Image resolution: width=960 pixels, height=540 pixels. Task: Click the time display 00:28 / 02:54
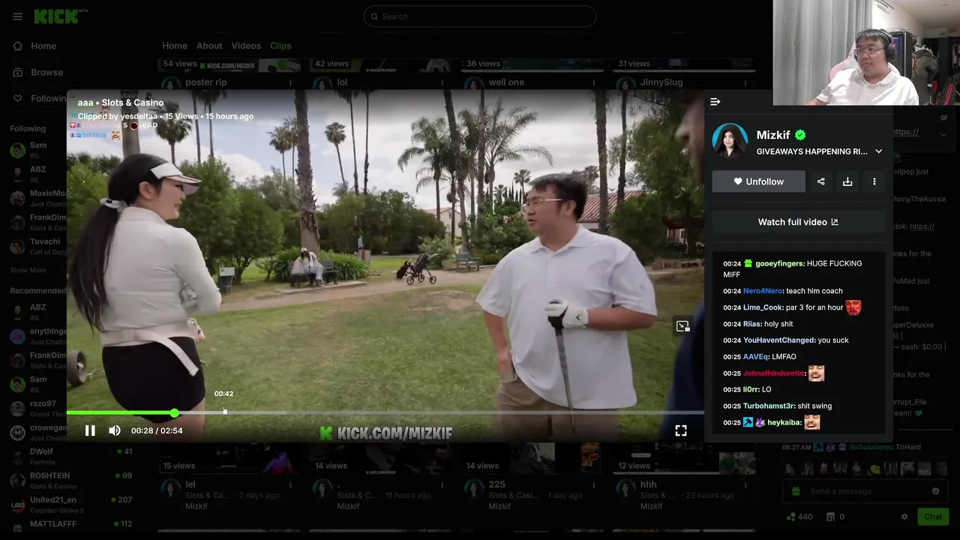click(x=157, y=430)
